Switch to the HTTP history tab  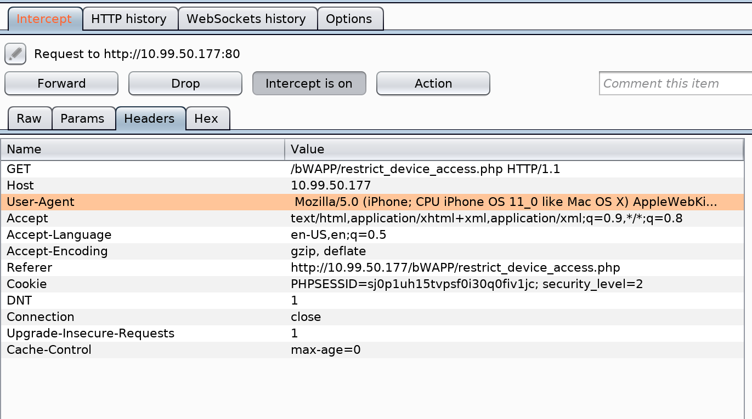(x=130, y=19)
